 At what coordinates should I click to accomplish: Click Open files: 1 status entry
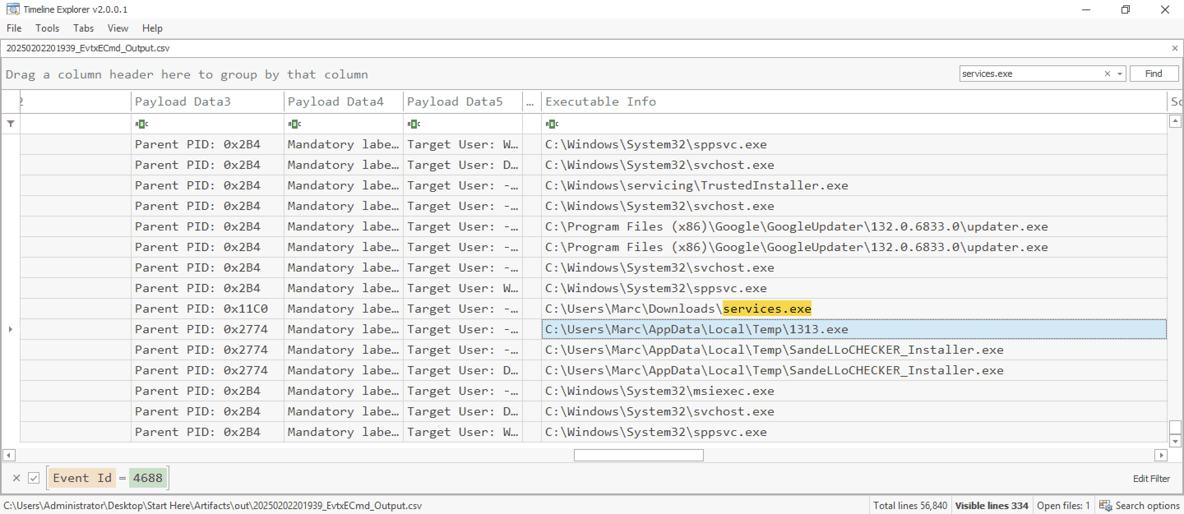coord(1063,505)
